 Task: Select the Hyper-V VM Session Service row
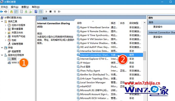point(110,39)
